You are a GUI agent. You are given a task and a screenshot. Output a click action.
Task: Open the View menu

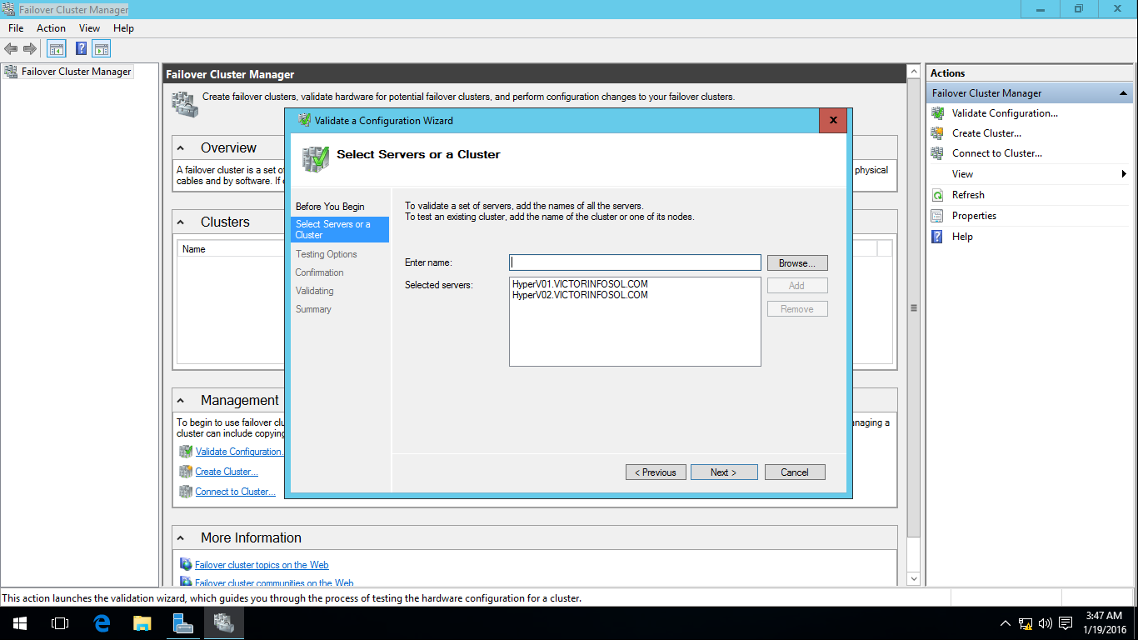click(89, 28)
